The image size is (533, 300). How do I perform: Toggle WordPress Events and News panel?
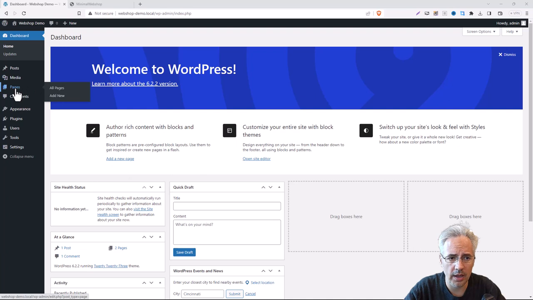[279, 271]
